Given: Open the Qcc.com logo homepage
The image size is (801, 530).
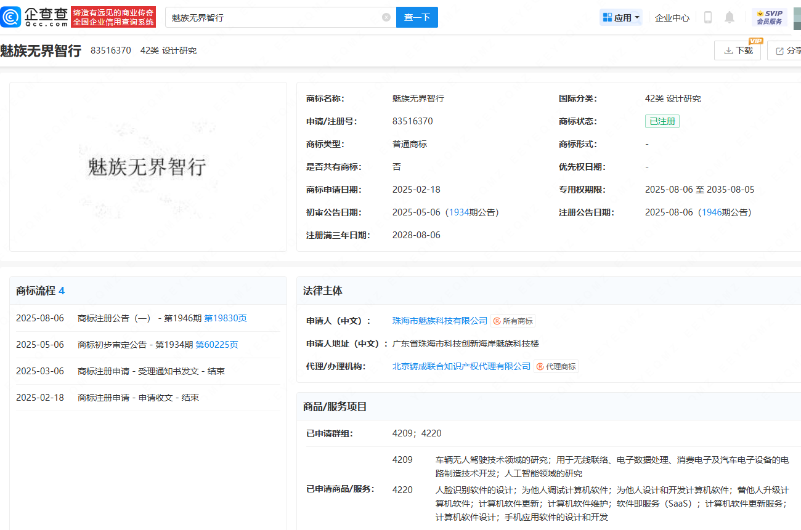Looking at the screenshot, I should click(x=35, y=17).
